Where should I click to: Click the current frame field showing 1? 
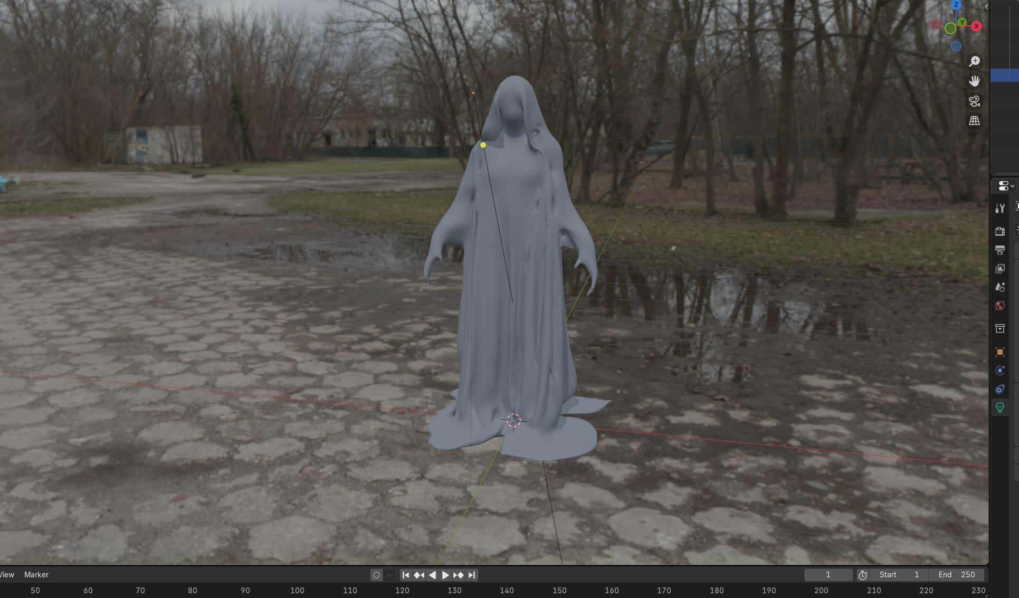(828, 575)
